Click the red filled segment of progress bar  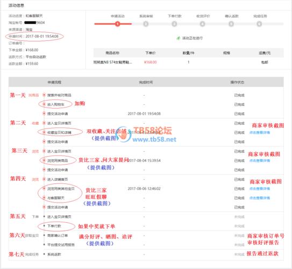click(x=113, y=24)
